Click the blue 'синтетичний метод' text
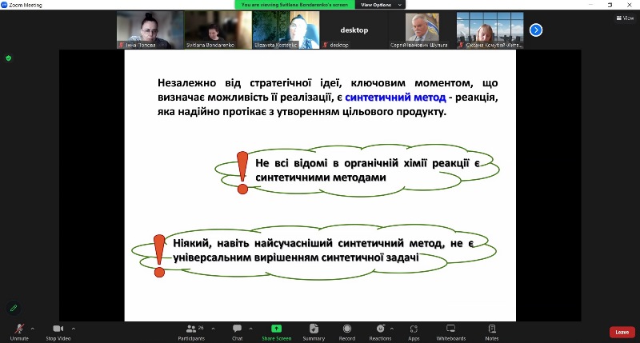The image size is (640, 343). (x=395, y=98)
